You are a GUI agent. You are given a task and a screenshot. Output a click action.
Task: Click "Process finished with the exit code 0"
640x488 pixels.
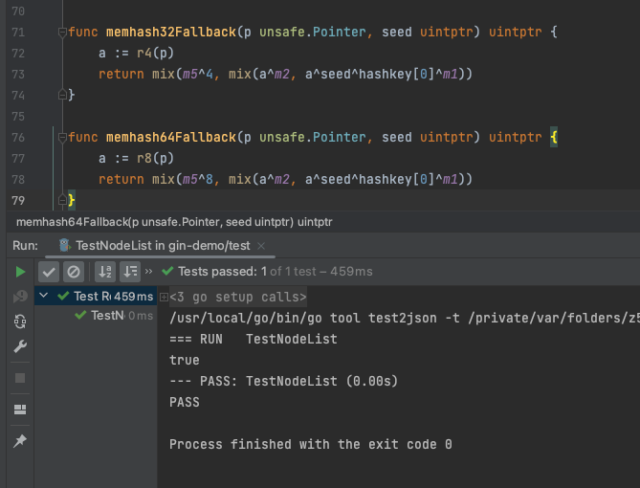(311, 444)
